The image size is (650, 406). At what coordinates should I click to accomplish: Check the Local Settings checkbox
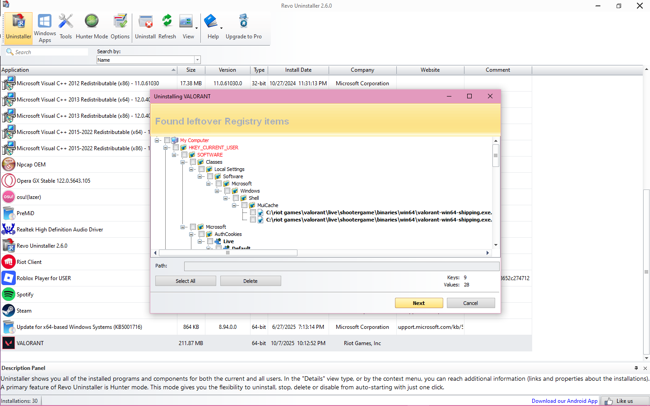202,169
